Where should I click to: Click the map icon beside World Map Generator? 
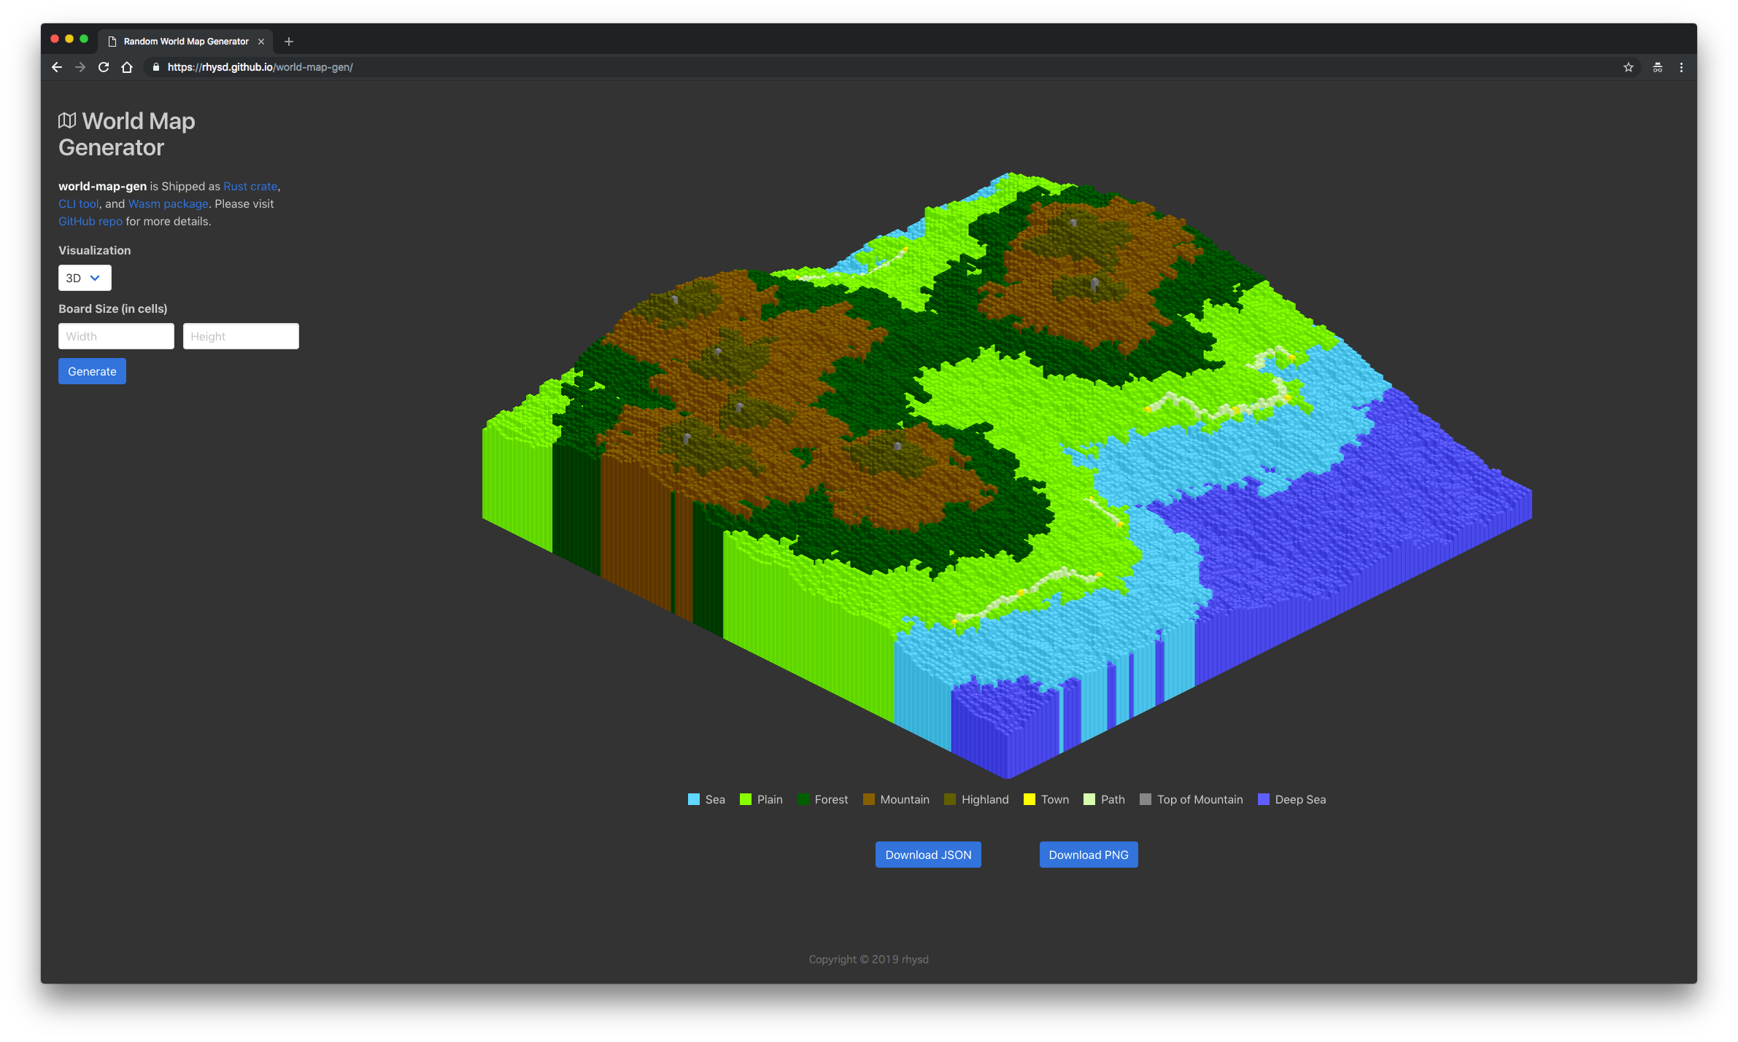[67, 120]
